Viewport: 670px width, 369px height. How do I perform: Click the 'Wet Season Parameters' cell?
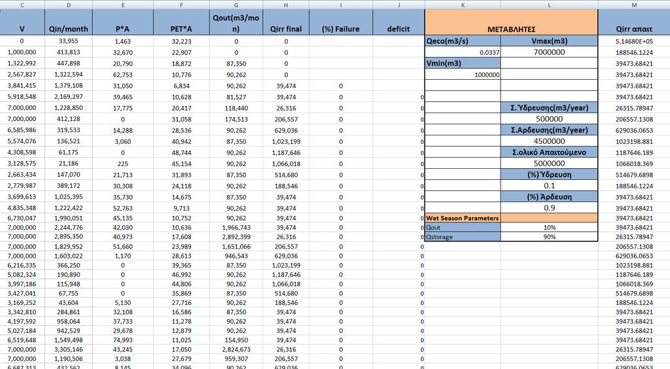pyautogui.click(x=463, y=218)
